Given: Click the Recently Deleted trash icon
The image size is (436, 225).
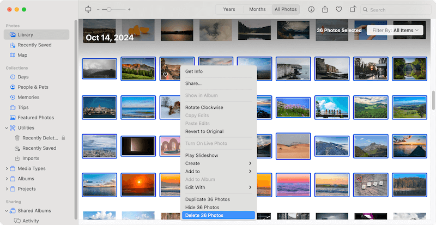Looking at the screenshot, I should click(x=17, y=138).
